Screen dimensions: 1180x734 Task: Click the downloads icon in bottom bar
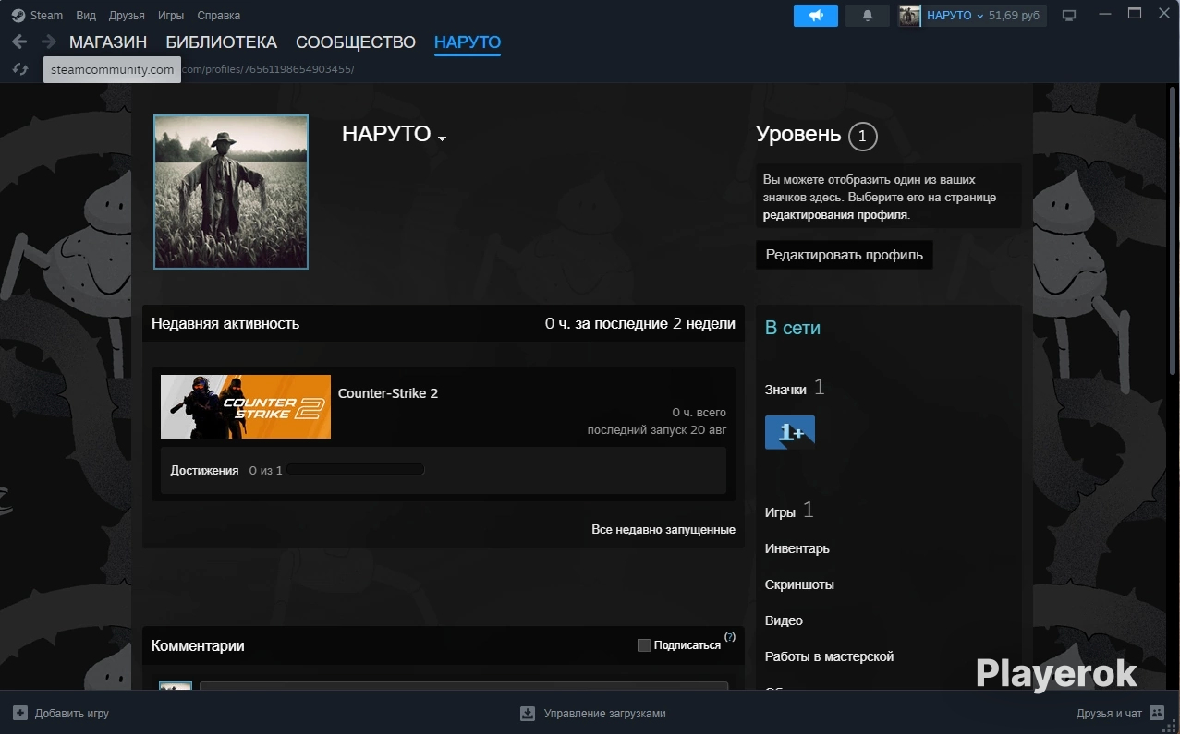tap(528, 714)
